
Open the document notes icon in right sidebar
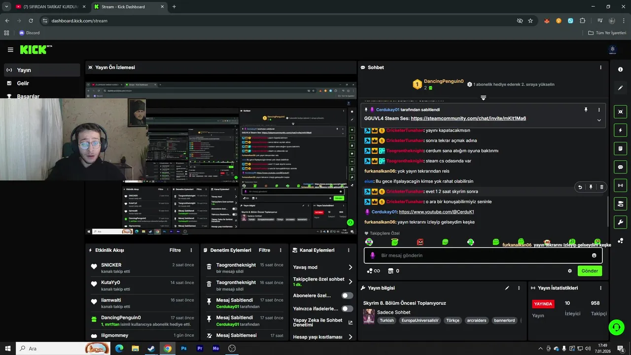coord(621,148)
